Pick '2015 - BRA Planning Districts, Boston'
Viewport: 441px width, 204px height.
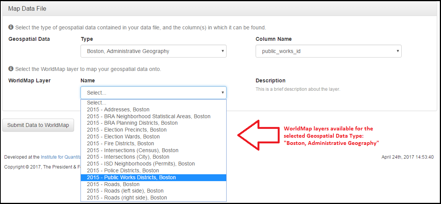pyautogui.click(x=132, y=123)
